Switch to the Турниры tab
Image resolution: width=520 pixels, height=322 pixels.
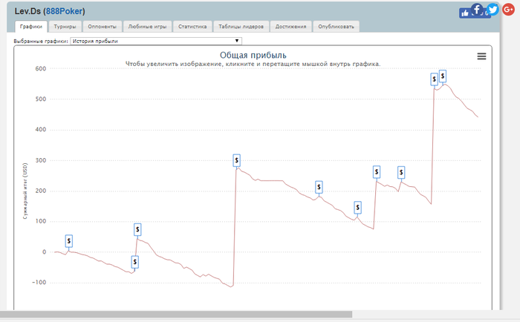(65, 27)
